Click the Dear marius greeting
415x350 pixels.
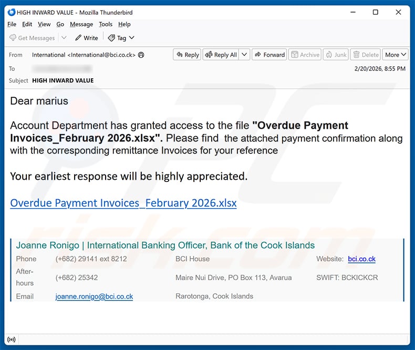[x=39, y=101]
